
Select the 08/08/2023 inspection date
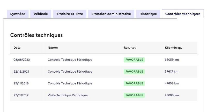22,60
